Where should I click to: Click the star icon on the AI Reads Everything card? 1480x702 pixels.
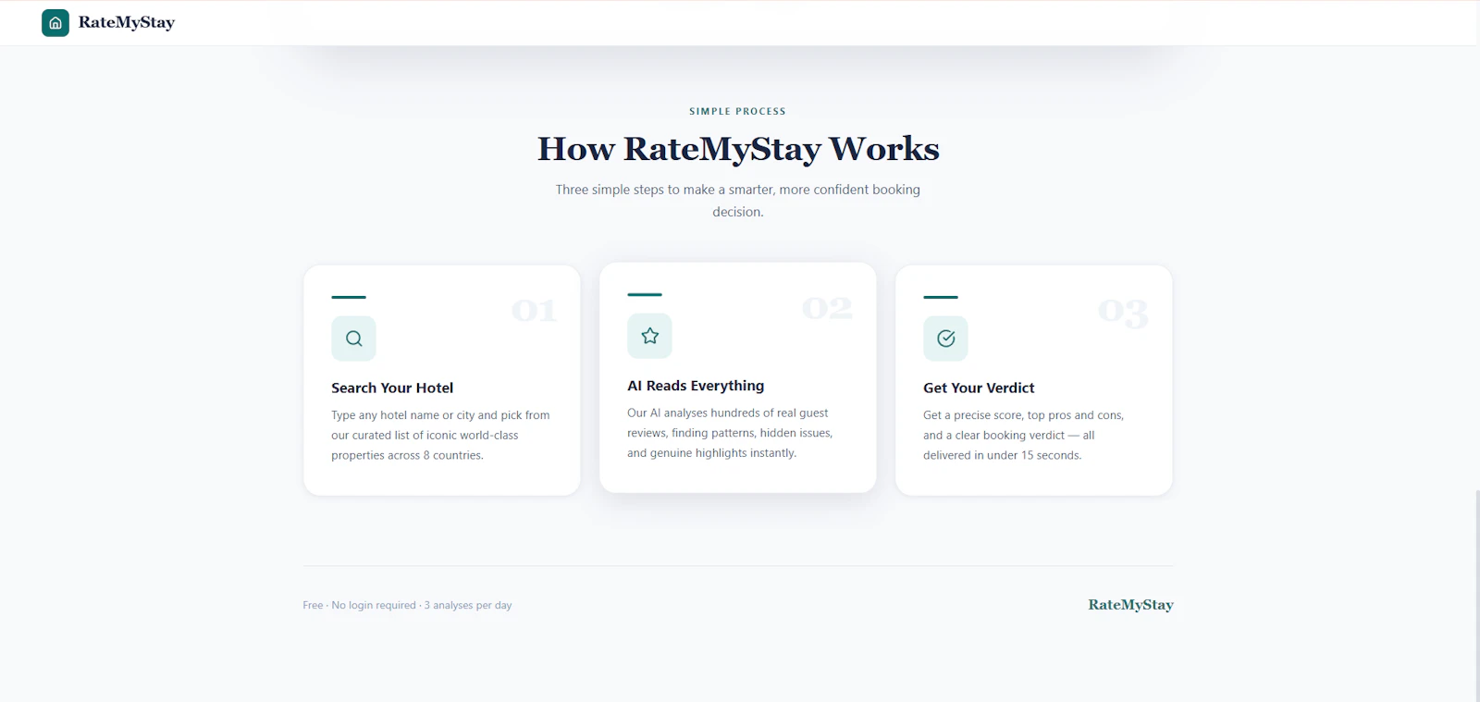pos(649,336)
